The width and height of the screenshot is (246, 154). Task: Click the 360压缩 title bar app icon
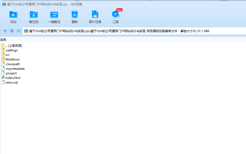(4, 4)
